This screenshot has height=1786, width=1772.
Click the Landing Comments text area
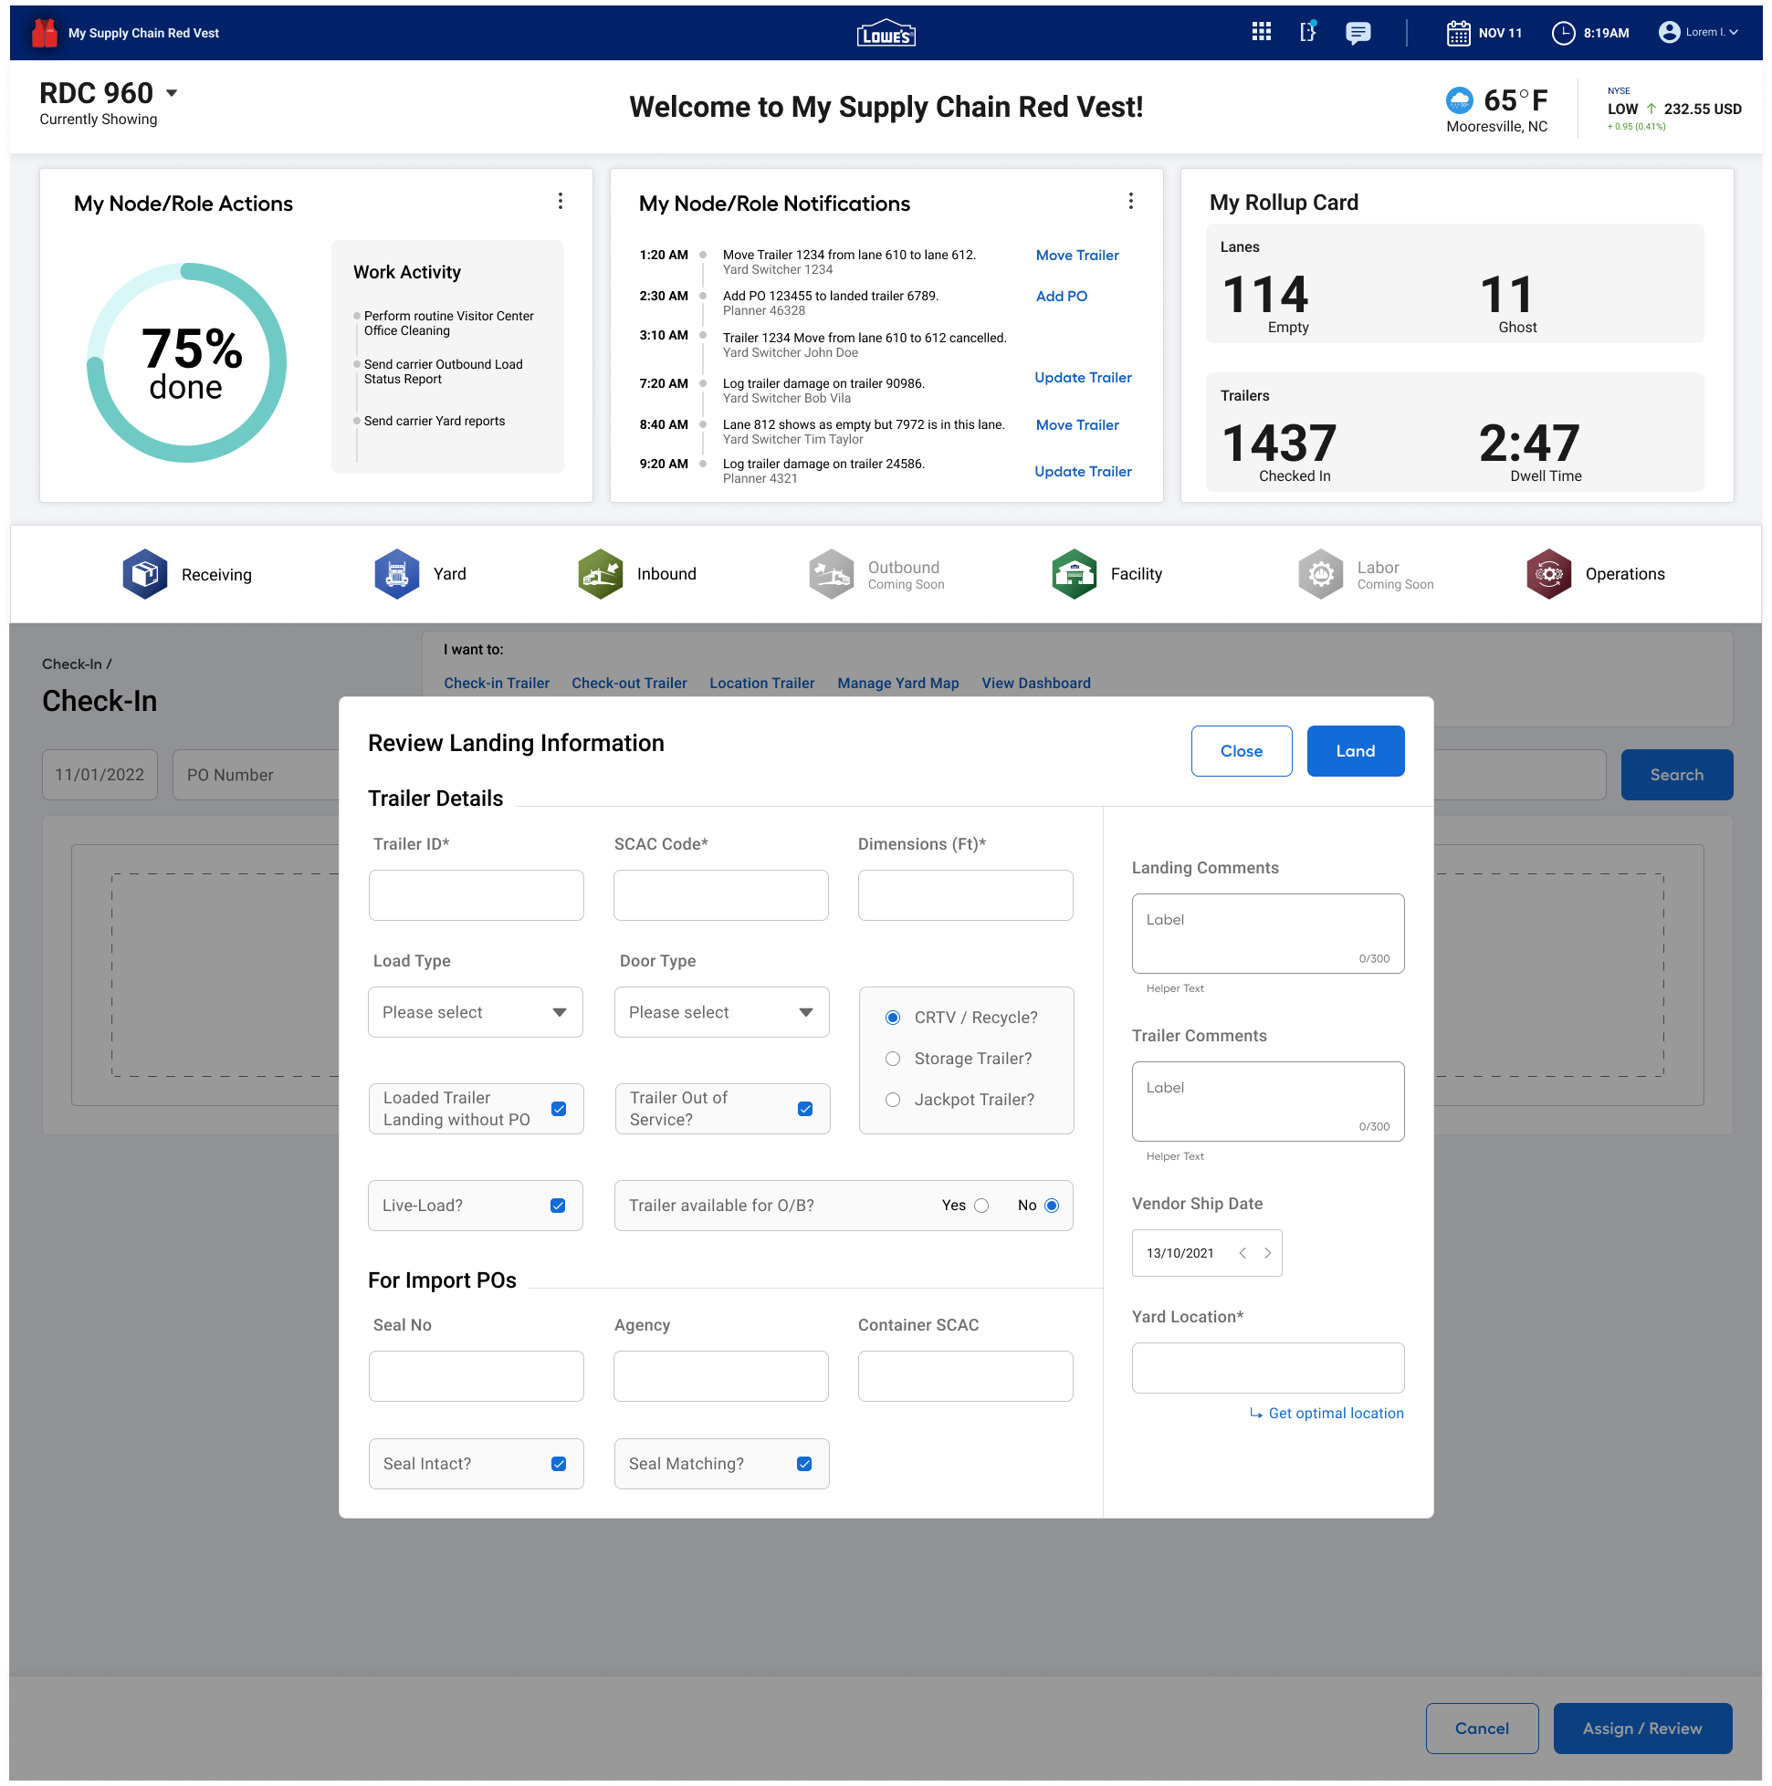(1267, 932)
